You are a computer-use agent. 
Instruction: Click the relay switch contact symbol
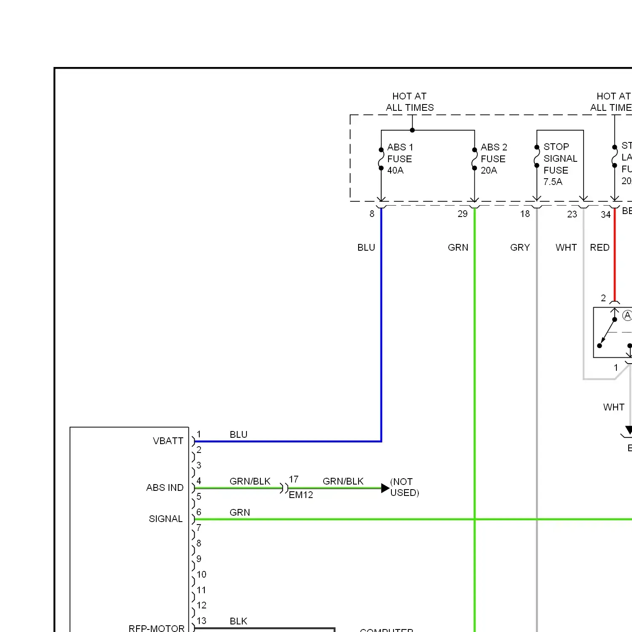pos(607,332)
